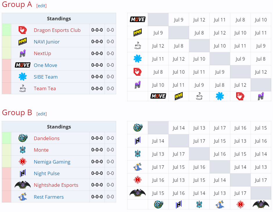273x212 pixels.
Task: Open the NAVI Junior team page link
Action: pyautogui.click(x=47, y=42)
